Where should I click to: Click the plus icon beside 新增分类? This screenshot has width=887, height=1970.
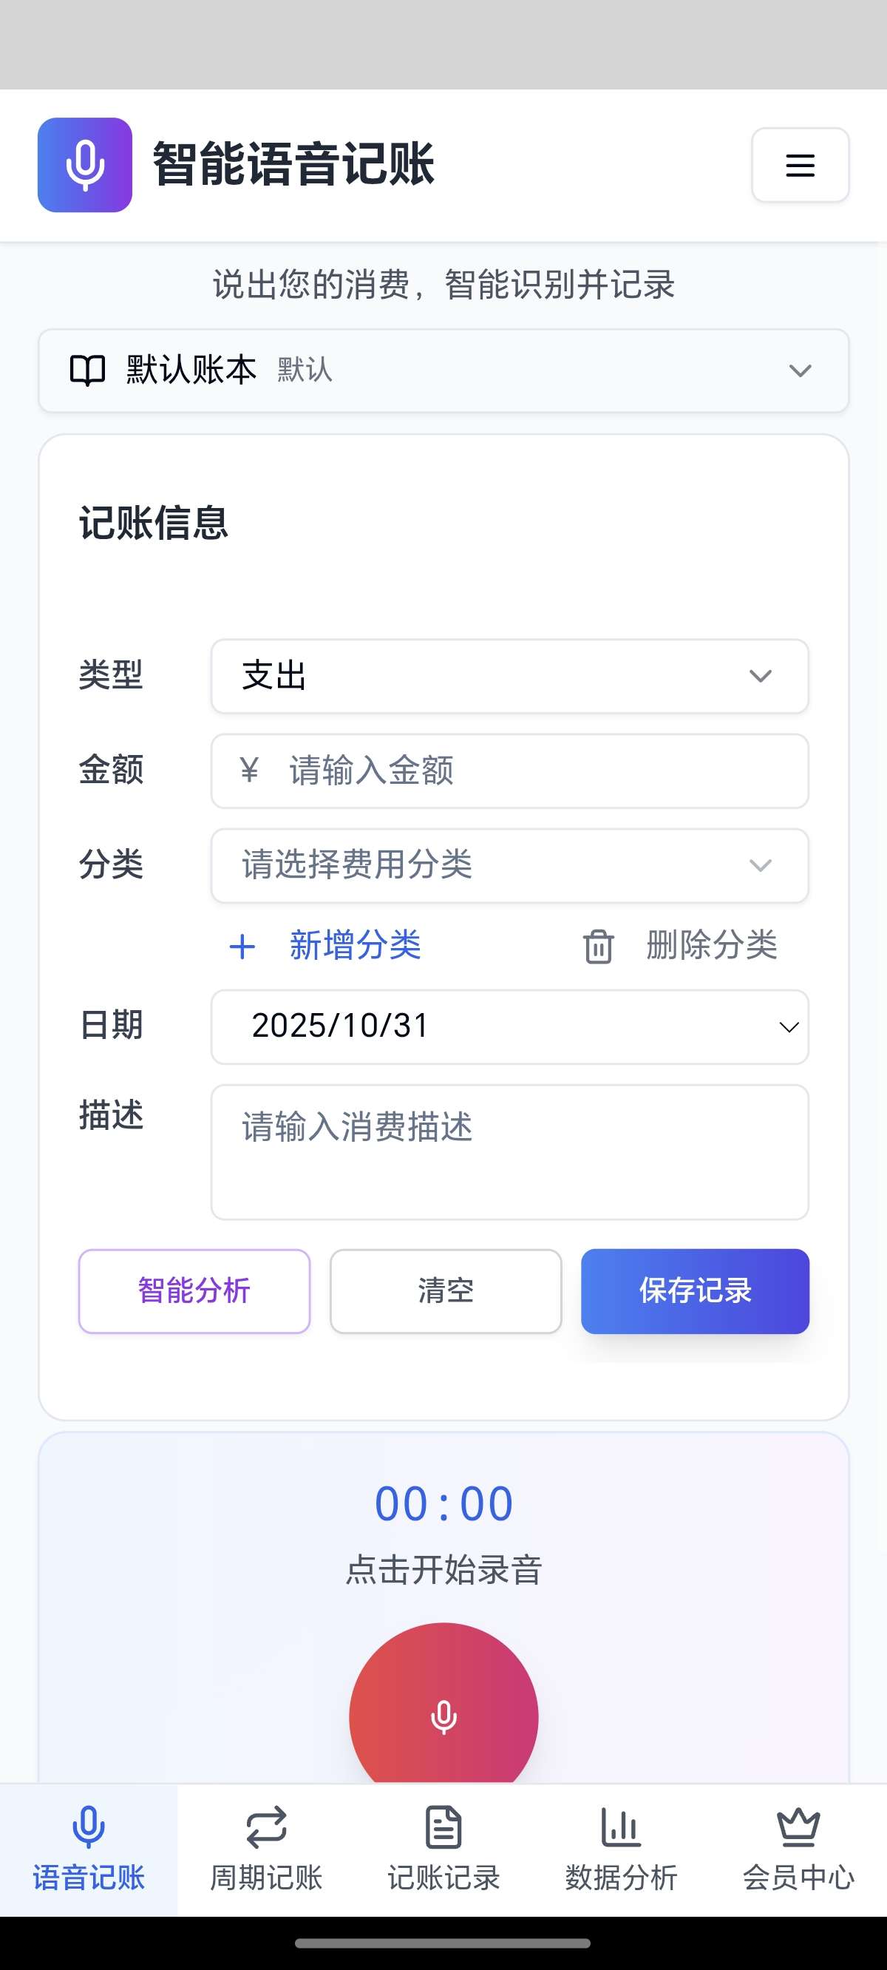coord(242,946)
